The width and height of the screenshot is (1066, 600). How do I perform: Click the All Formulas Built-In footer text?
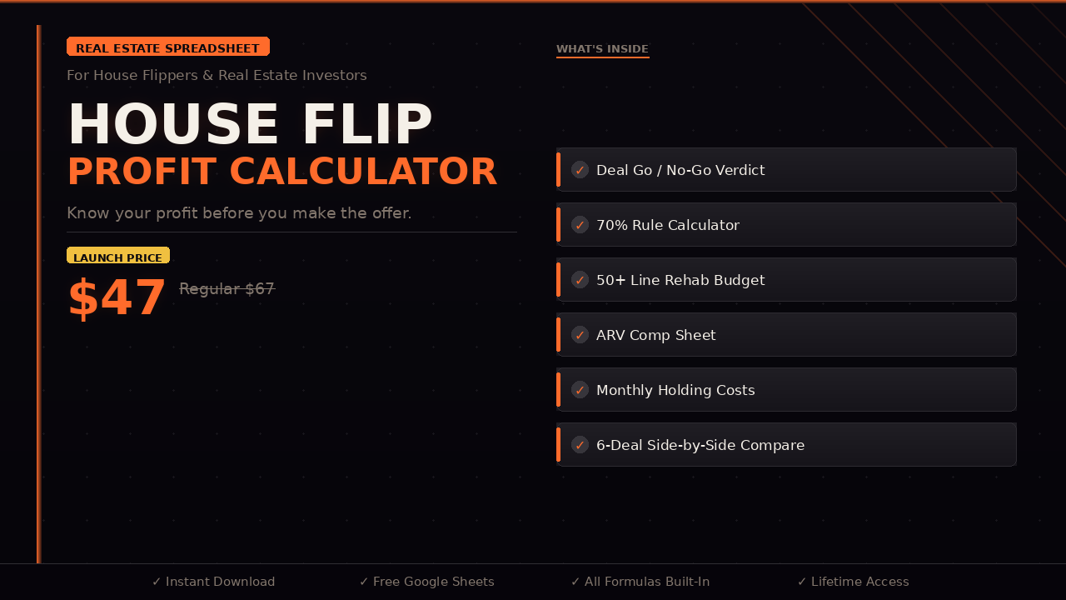point(640,582)
